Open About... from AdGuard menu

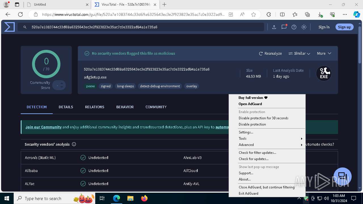pos(267,179)
